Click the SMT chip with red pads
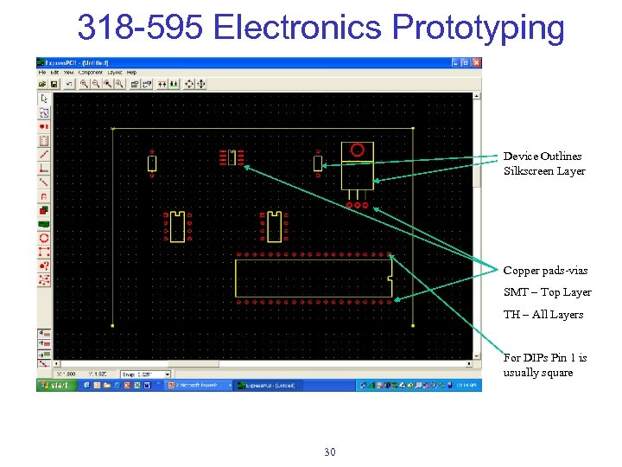The width and height of the screenshot is (622, 467). point(232,157)
